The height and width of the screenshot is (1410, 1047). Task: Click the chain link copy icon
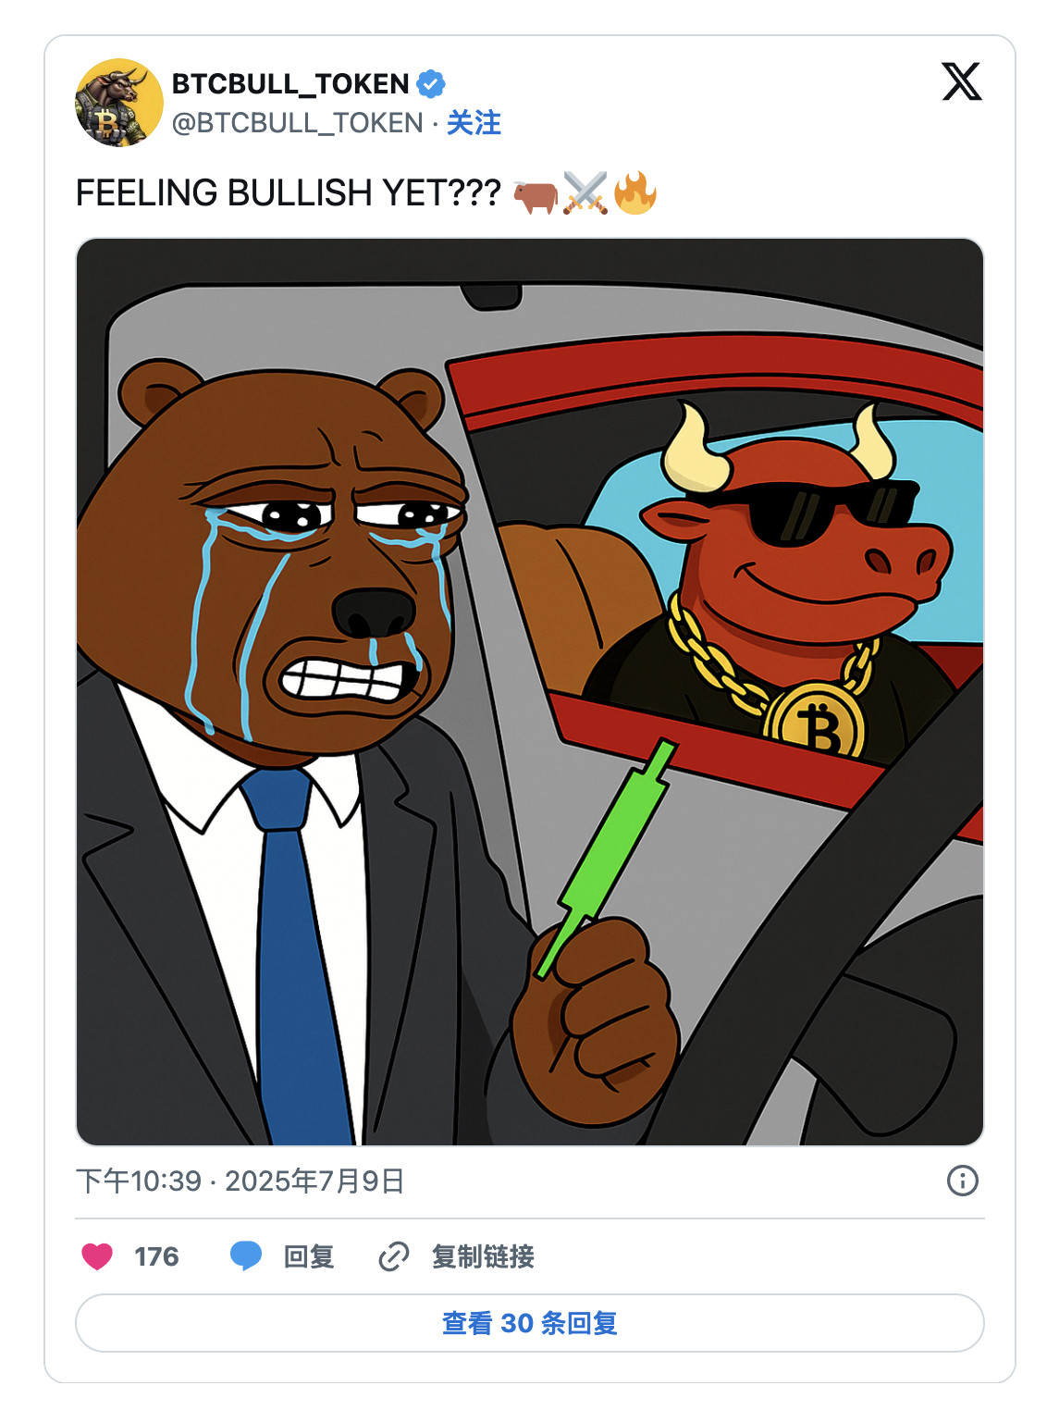[394, 1256]
